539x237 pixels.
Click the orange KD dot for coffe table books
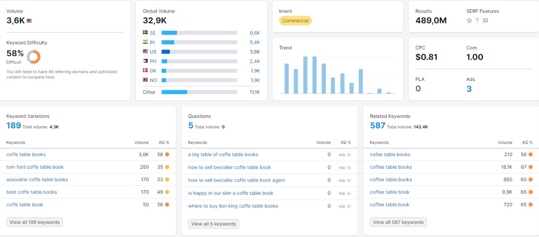[x=167, y=154]
